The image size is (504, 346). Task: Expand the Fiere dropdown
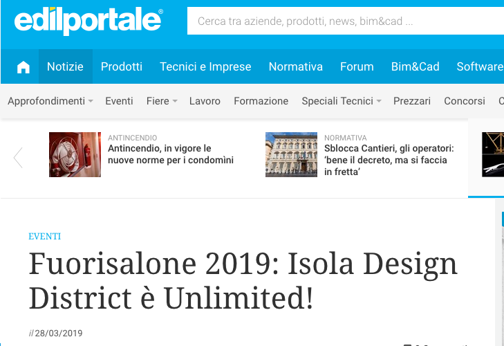point(162,101)
